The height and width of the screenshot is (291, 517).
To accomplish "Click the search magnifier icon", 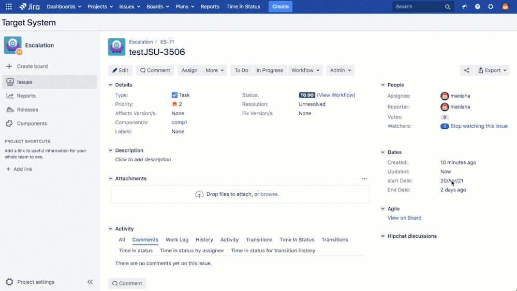I will point(448,7).
